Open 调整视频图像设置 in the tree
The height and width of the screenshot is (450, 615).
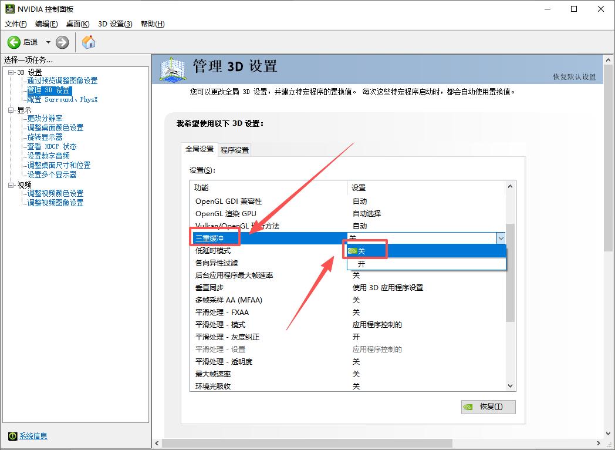(x=55, y=203)
